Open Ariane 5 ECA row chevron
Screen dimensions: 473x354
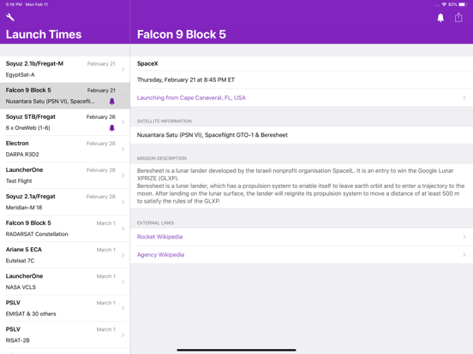tap(123, 255)
